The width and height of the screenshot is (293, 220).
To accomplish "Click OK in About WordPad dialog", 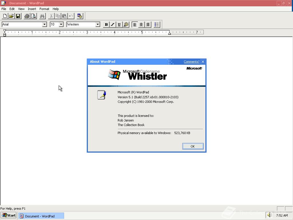I will [193, 146].
